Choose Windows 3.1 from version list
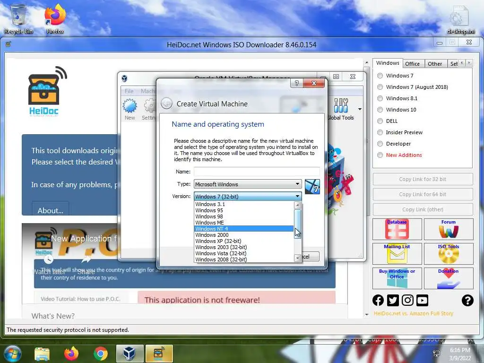This screenshot has height=363, width=484. tap(244, 204)
